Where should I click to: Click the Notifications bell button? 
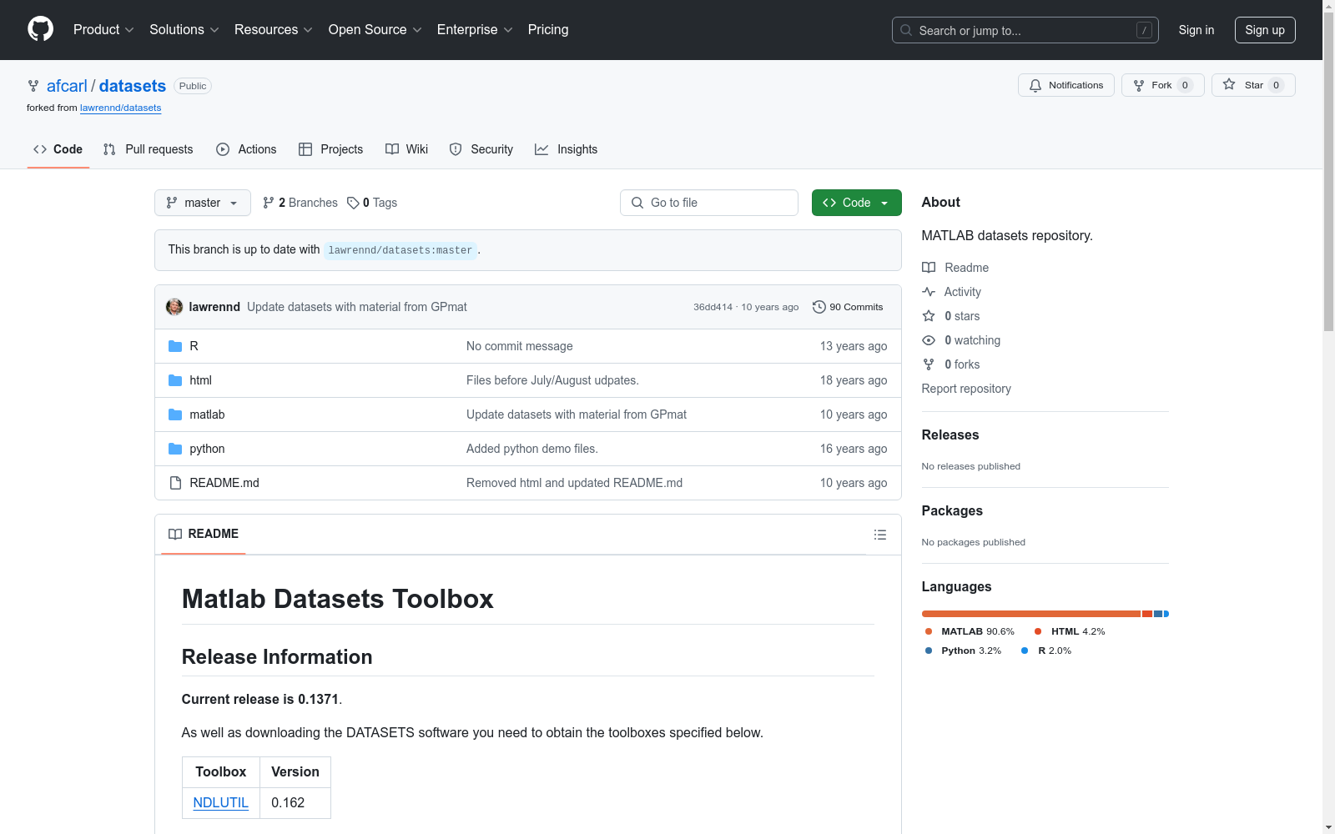1065,85
